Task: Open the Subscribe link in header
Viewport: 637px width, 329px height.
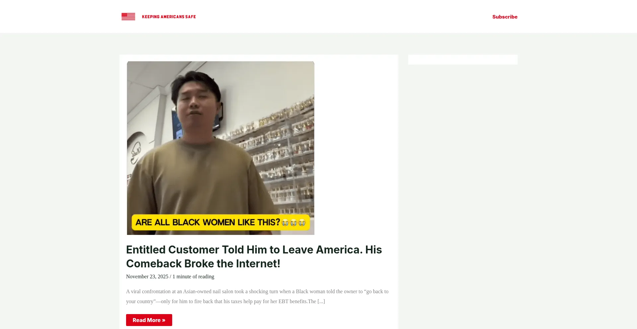Action: pos(505,17)
